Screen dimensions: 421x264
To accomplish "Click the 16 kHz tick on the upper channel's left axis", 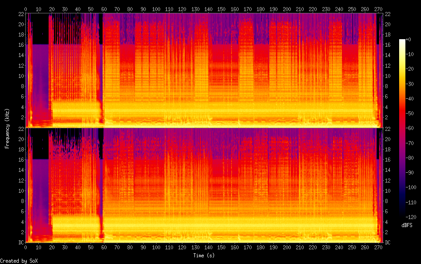I will [x=21, y=45].
